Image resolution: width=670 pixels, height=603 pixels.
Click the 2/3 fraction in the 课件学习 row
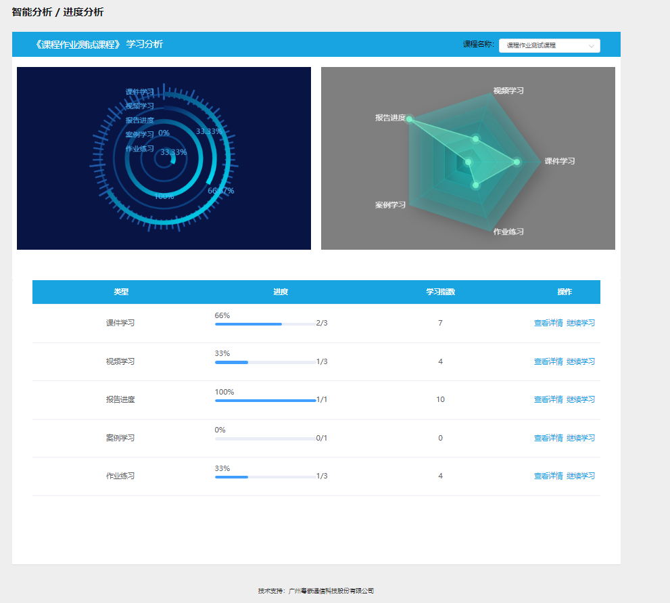pos(322,323)
